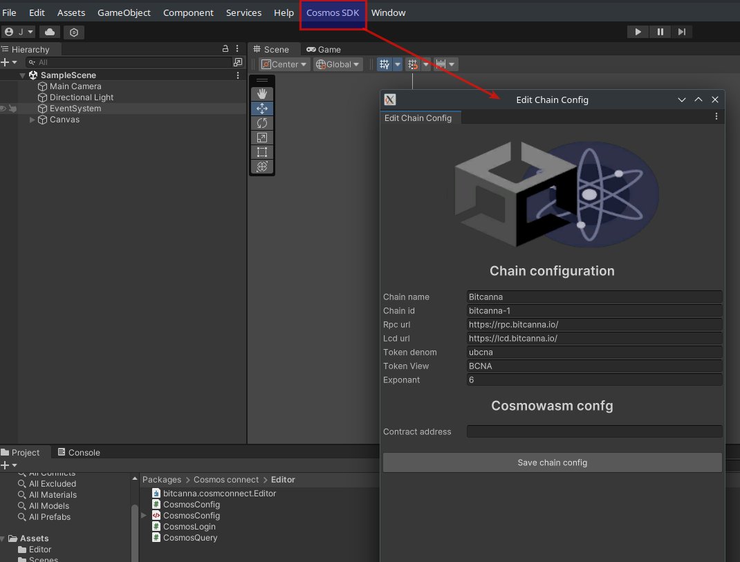Screen dimensions: 740x562
Task: Select the Rect tool
Action: click(x=262, y=152)
